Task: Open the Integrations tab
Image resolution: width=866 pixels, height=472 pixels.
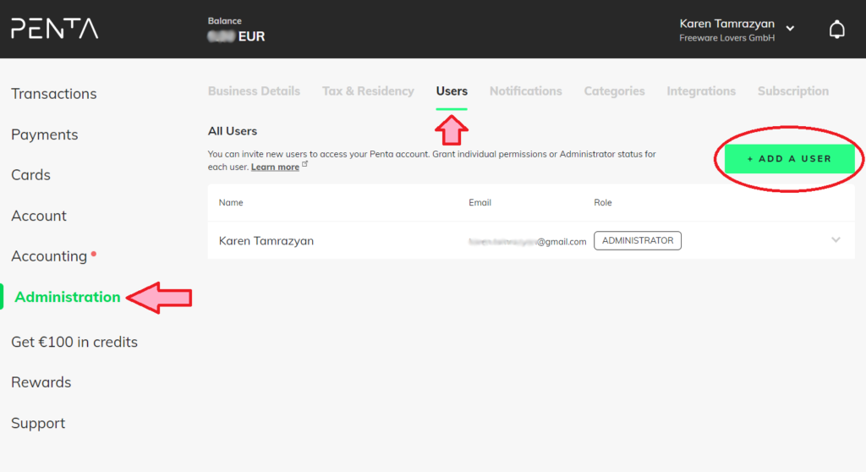Action: [x=701, y=91]
